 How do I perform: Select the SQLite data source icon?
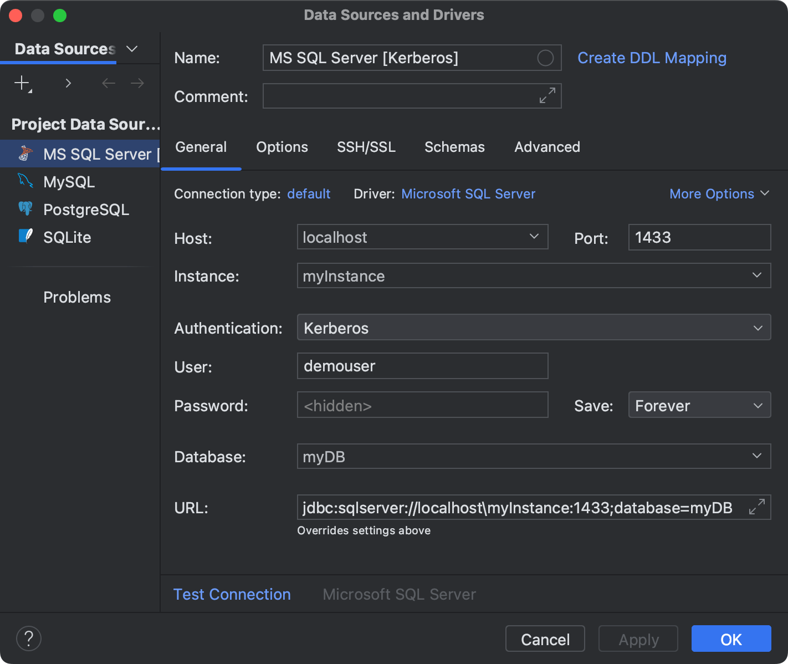(25, 237)
